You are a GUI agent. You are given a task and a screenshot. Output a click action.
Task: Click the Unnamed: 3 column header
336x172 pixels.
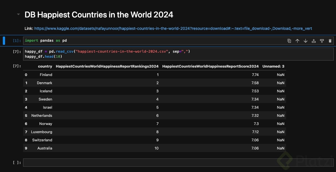(x=273, y=66)
